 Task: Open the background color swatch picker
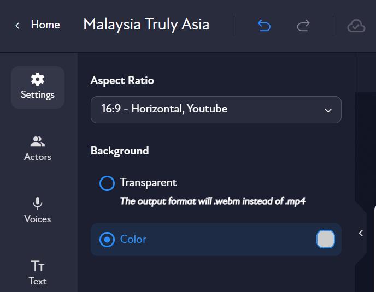click(x=326, y=239)
